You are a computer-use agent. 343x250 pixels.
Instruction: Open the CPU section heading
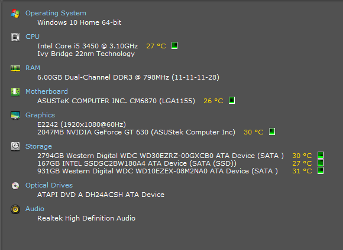33,37
